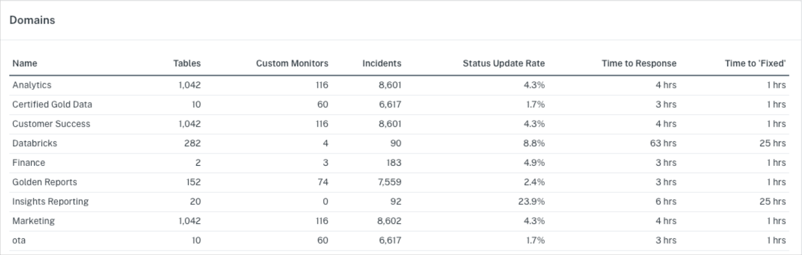Click Marketing incidents count 8,602
The width and height of the screenshot is (802, 255).
coord(389,221)
